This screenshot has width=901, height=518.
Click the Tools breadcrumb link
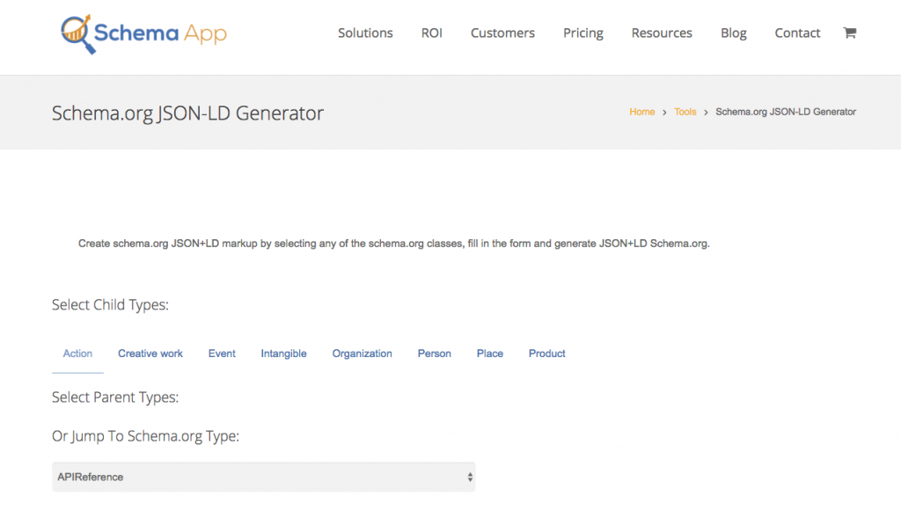click(685, 112)
